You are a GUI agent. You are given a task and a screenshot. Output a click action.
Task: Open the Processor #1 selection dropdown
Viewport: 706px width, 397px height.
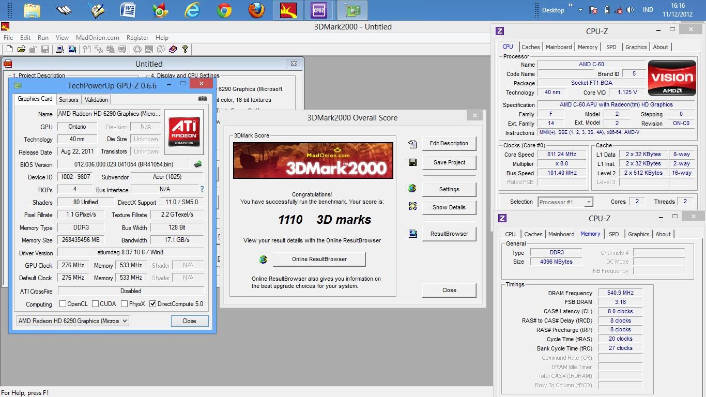click(565, 202)
